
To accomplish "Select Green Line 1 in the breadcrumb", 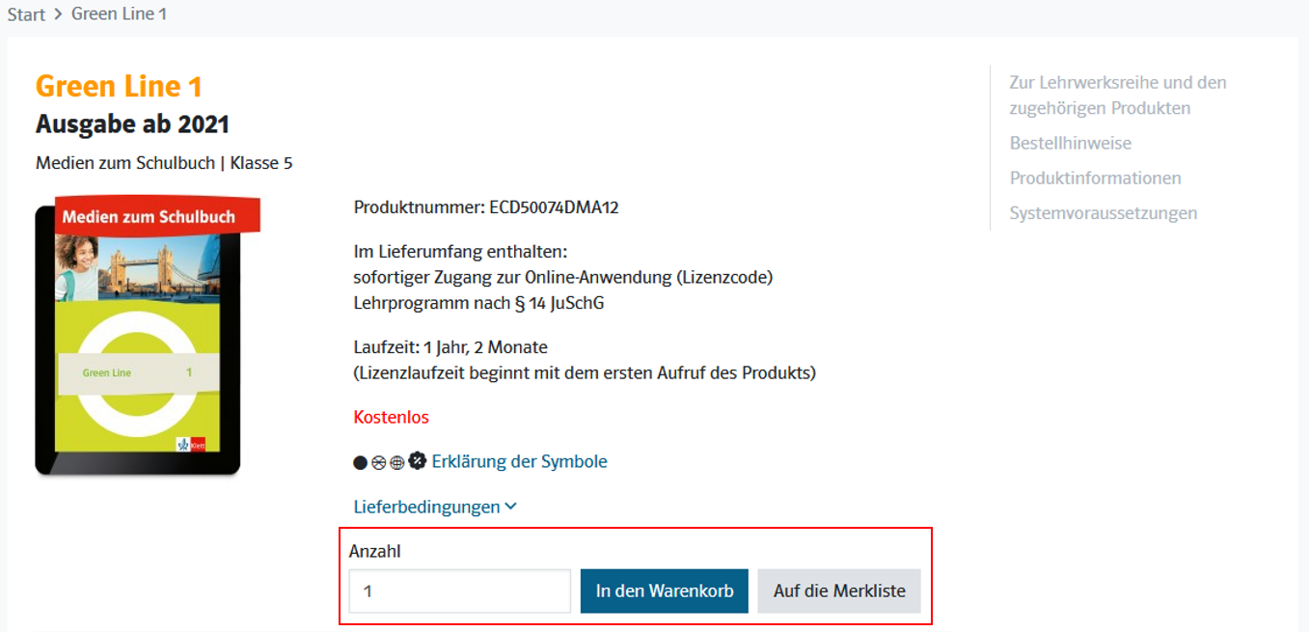I will point(119,14).
